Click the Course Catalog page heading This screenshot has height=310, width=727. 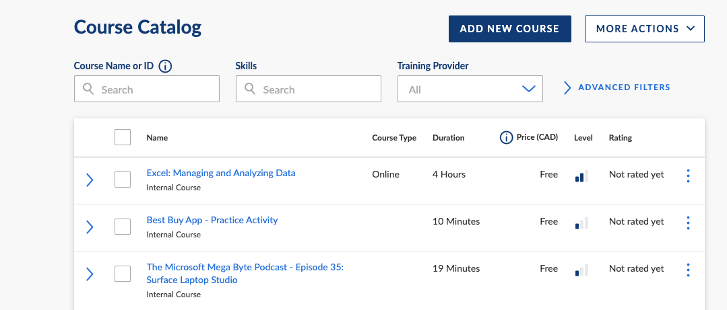tap(137, 28)
